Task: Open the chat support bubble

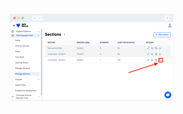Action: point(168,95)
